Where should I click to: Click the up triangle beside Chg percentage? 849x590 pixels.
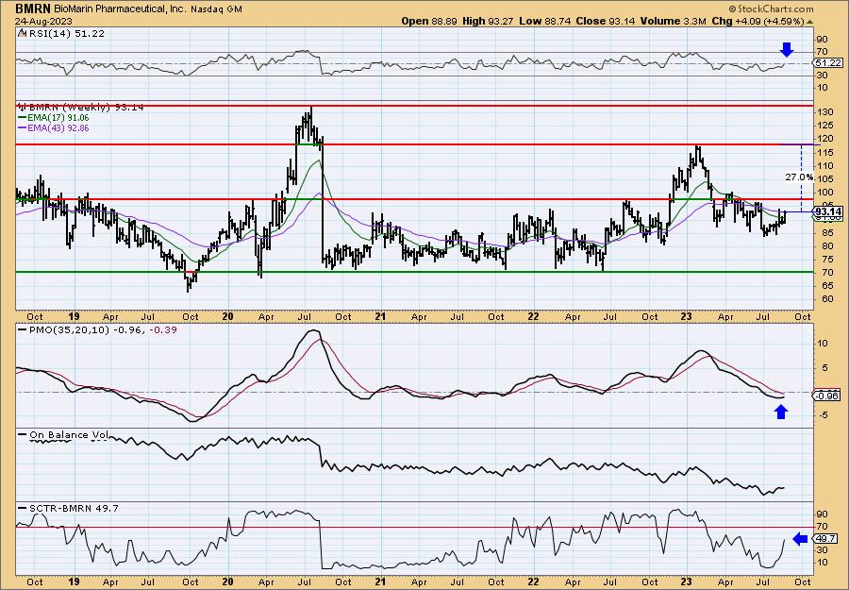tap(810, 22)
